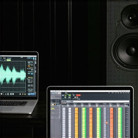The height and width of the screenshot is (138, 138).
Task: Click the green highlighted button on left laptop toolbar
Action: click(9, 60)
